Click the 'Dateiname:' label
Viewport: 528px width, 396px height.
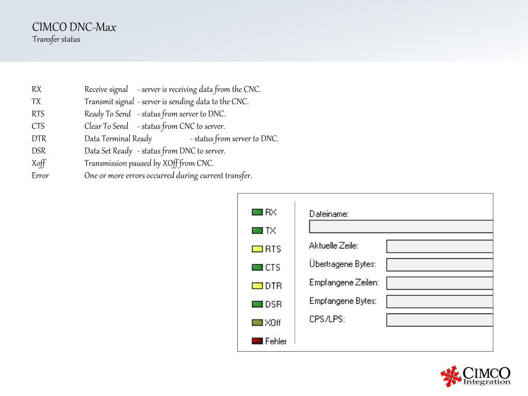click(329, 214)
